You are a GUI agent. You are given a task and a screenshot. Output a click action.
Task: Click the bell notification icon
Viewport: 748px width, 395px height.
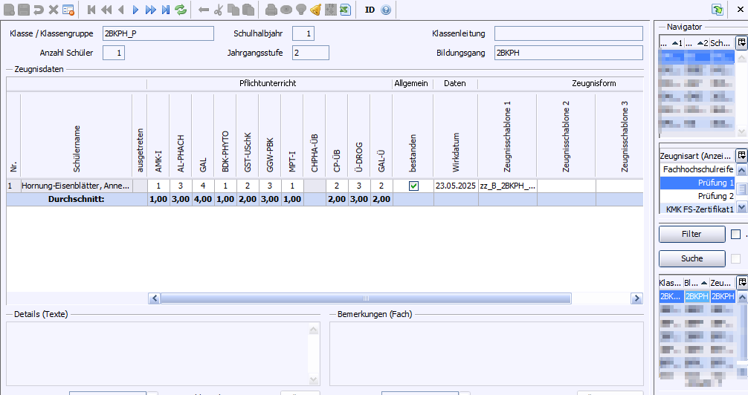pyautogui.click(x=315, y=10)
